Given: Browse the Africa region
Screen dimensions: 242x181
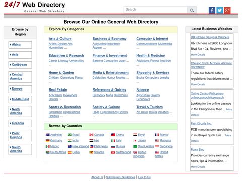Looking at the screenshot, I should tap(16, 45).
